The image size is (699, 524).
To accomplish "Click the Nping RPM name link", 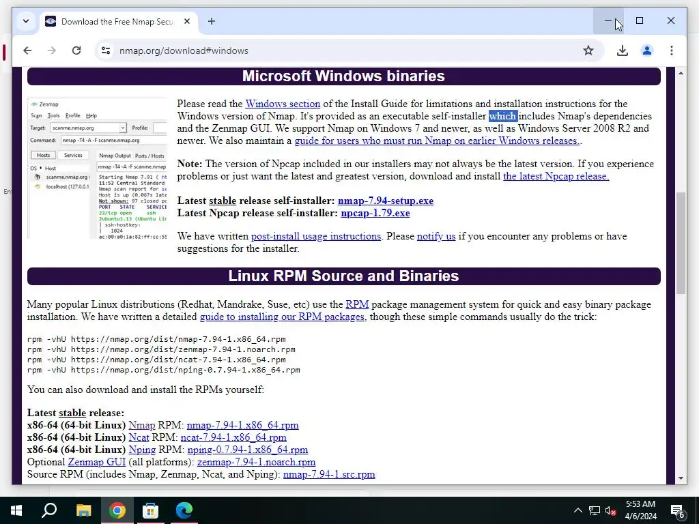I will [x=142, y=450].
